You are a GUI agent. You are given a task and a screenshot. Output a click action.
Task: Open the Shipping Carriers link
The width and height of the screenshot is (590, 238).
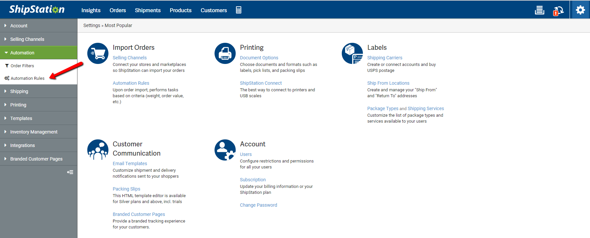pyautogui.click(x=385, y=58)
